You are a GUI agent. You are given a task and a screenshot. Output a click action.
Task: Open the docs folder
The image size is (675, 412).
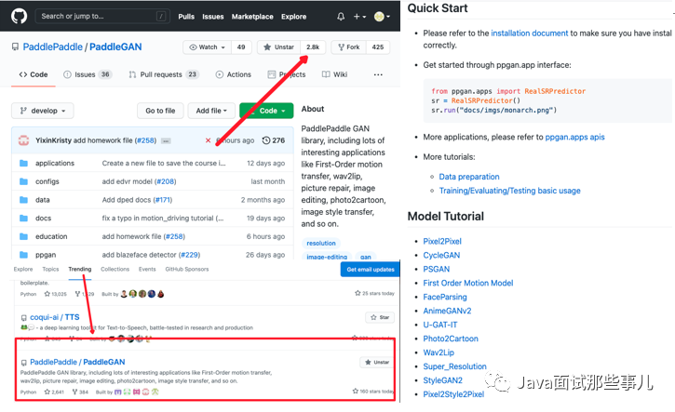pos(43,218)
